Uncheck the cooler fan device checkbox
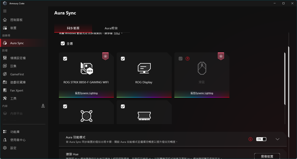297x159 pixels. 65,106
